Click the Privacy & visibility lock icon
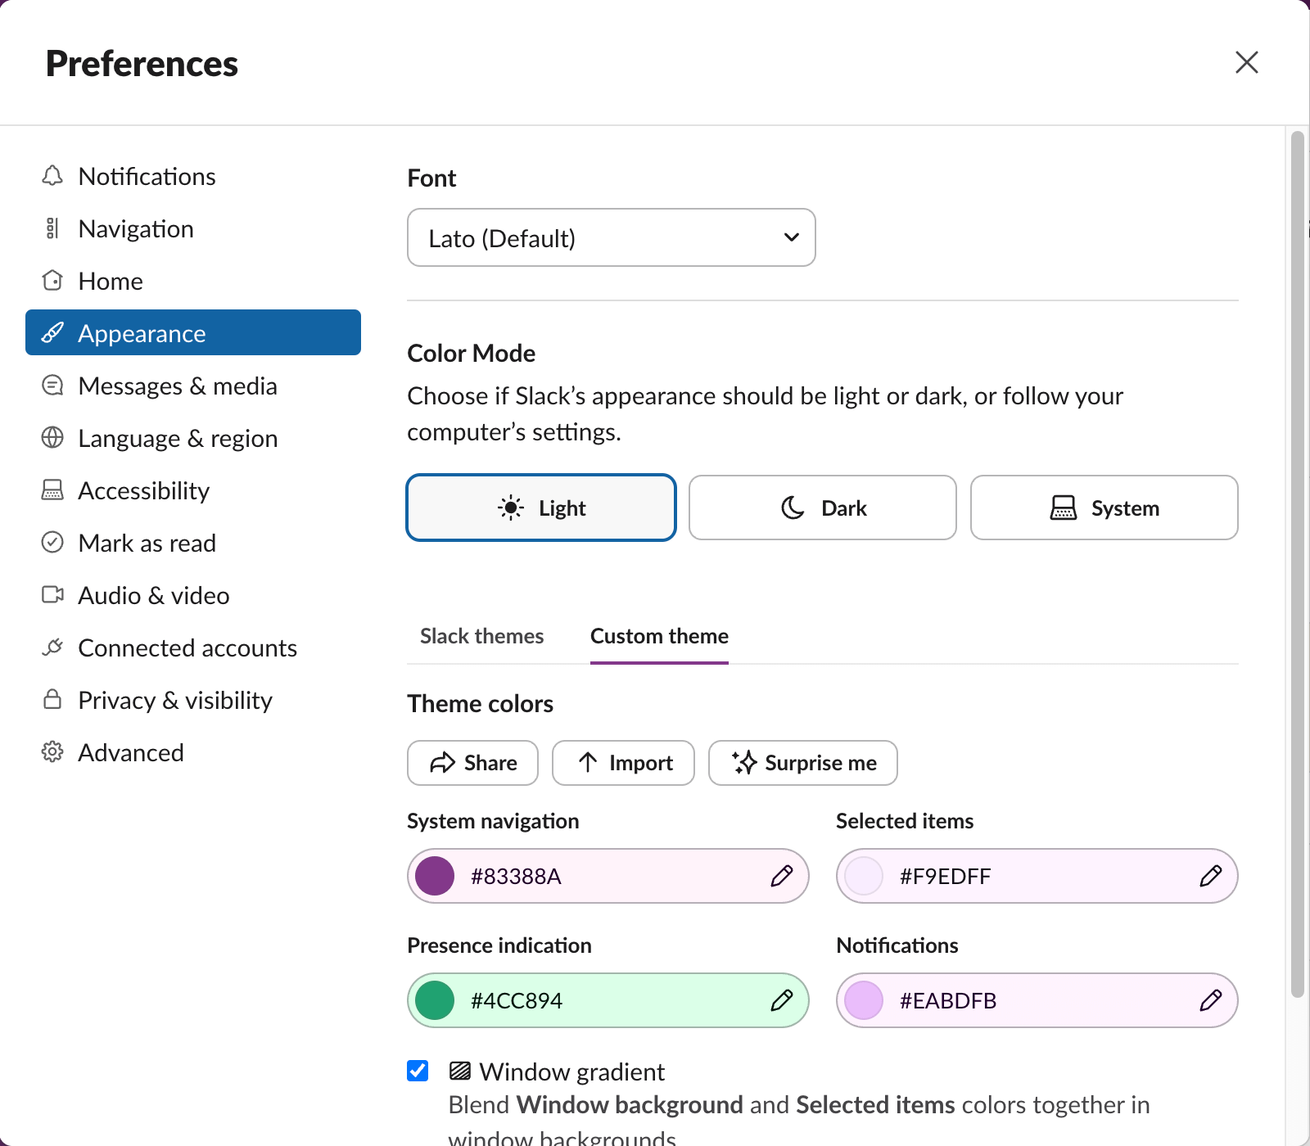 tap(52, 700)
